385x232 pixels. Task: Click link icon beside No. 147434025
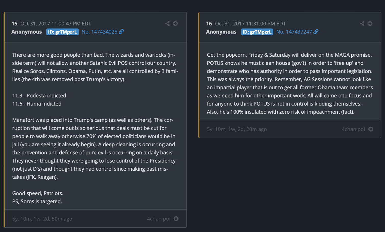121,32
